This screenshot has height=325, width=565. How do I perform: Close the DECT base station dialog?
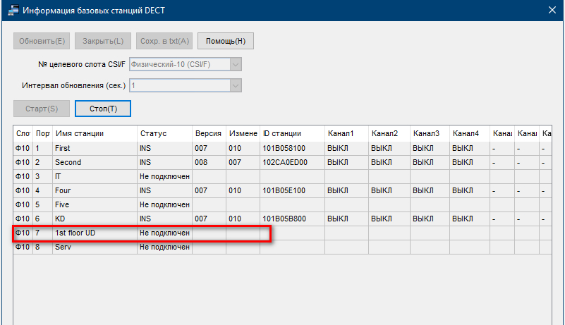[x=552, y=10]
